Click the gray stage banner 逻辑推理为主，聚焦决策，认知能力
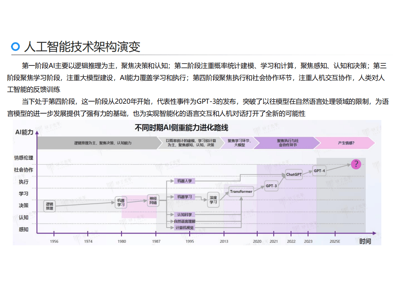 (99, 143)
